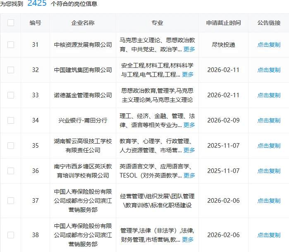Select company name in row 37
This screenshot has width=289, height=252.
(x=83, y=201)
